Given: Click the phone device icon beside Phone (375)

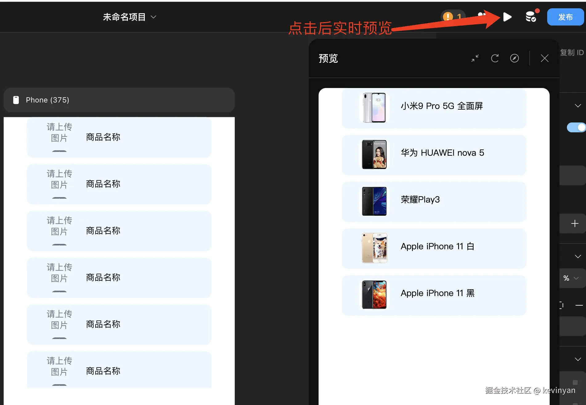Looking at the screenshot, I should tap(16, 100).
